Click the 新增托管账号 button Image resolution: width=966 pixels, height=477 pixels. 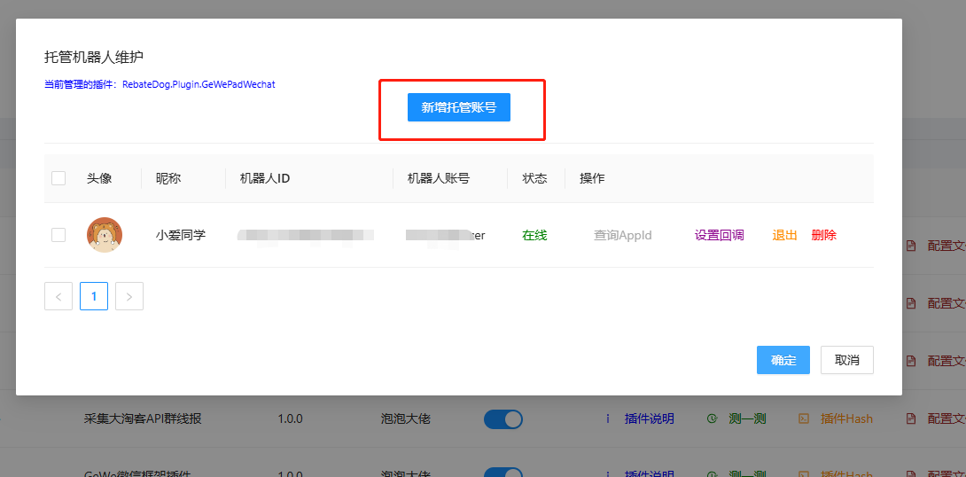458,107
